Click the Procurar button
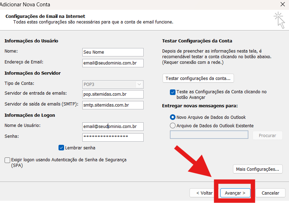The height and width of the screenshot is (203, 289). tap(267, 135)
